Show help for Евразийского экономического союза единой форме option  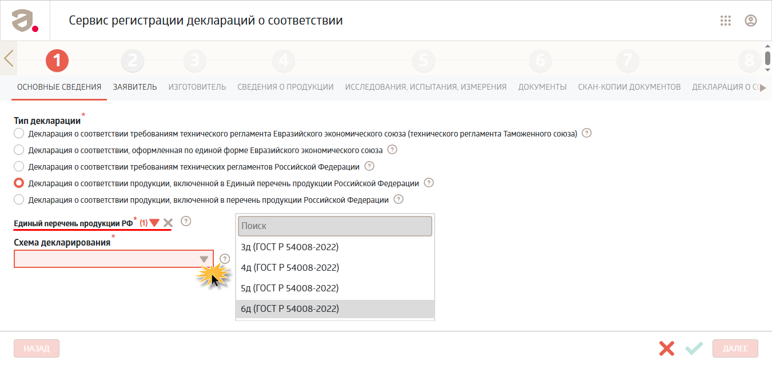pos(392,150)
